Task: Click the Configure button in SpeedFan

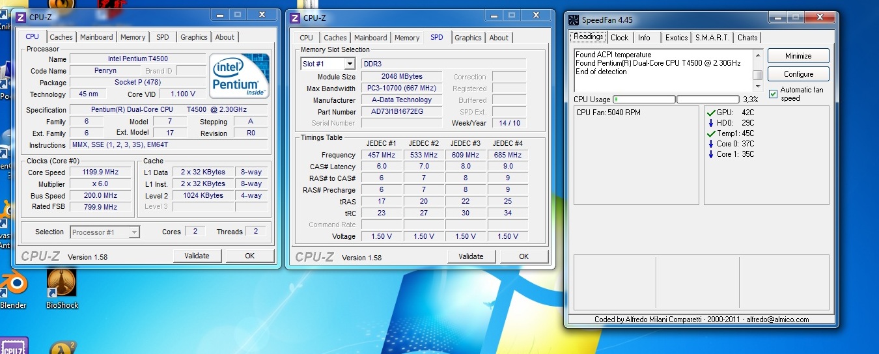Action: click(798, 74)
